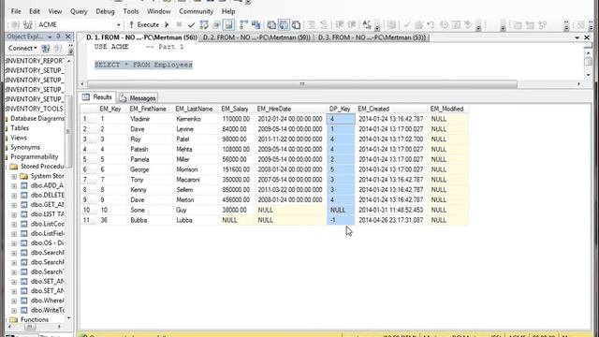
Task: Click Specify Values for Template Parameters icon
Action: (x=367, y=25)
